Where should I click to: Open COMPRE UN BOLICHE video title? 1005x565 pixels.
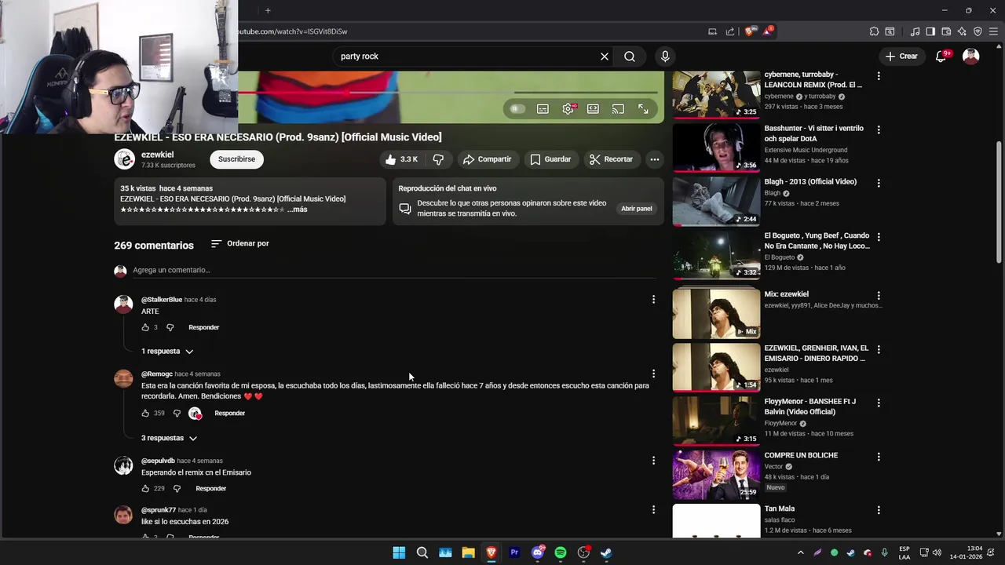801,455
